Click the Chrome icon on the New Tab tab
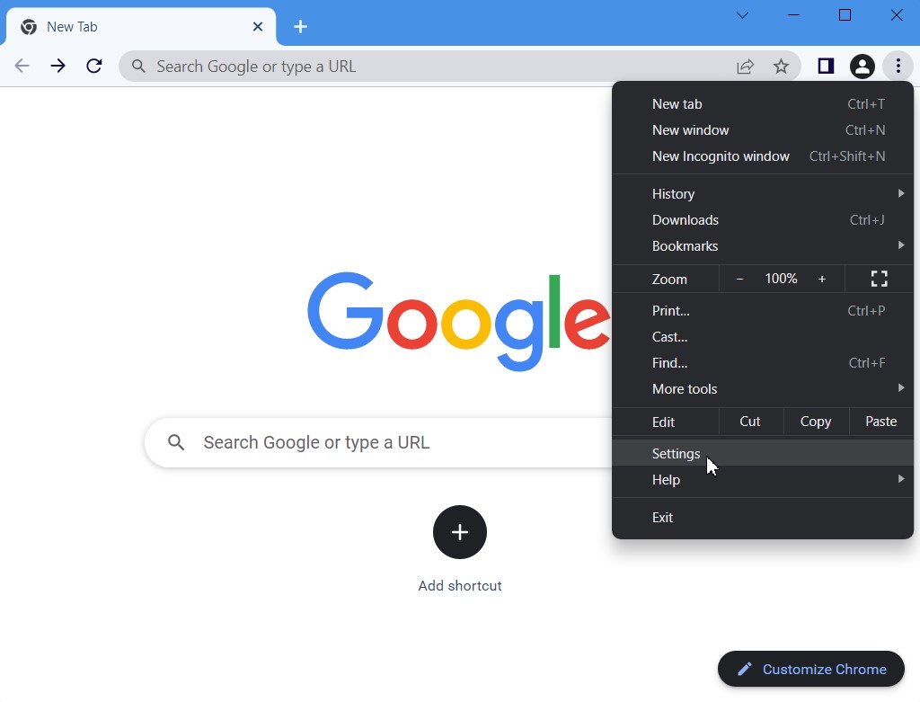The height and width of the screenshot is (702, 920). tap(29, 27)
